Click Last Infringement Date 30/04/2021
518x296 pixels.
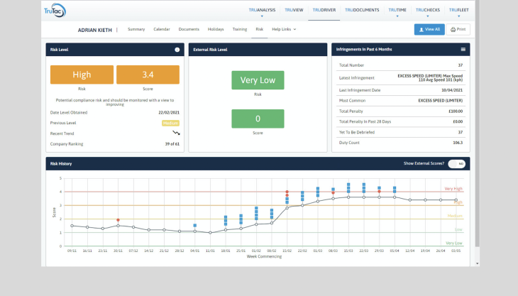tap(452, 90)
